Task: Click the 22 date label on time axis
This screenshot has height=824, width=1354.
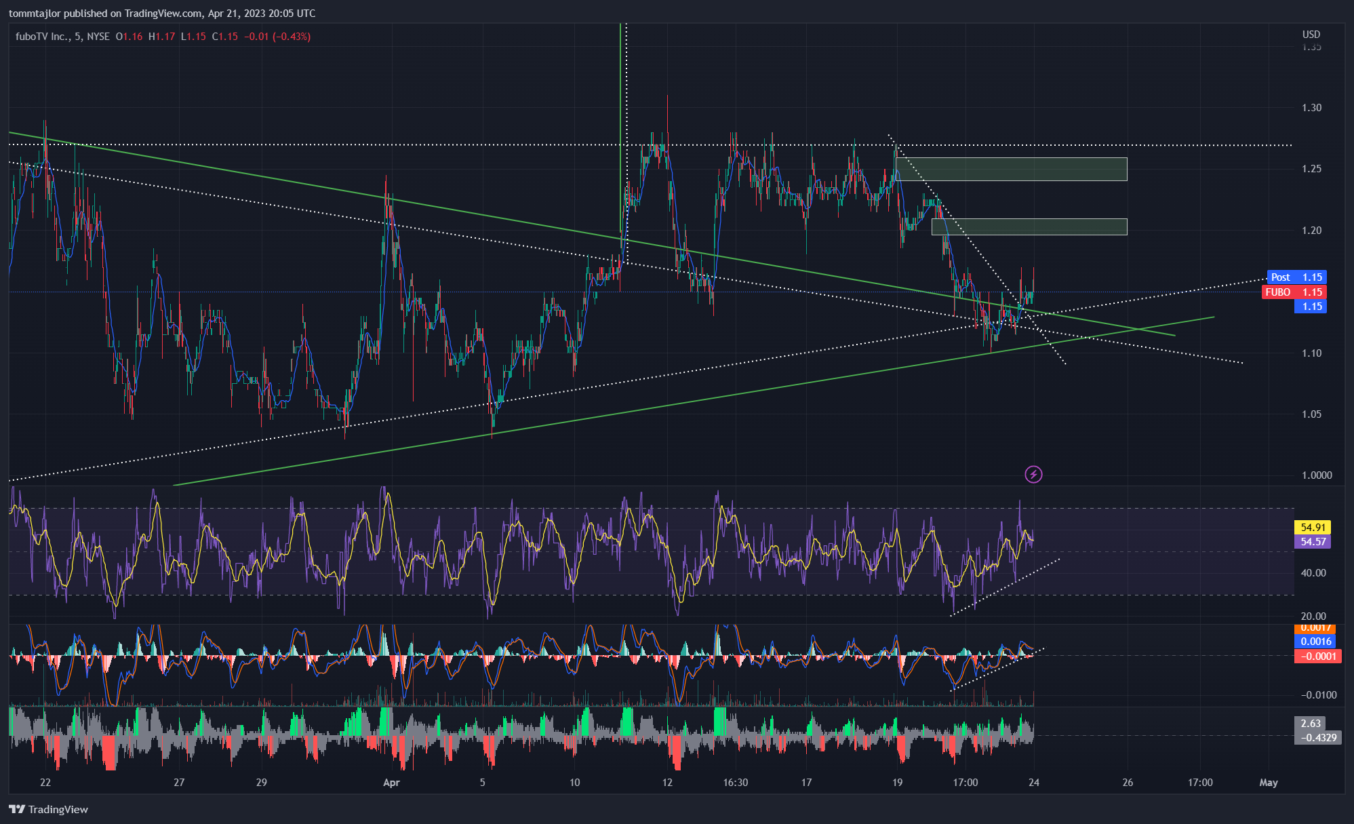Action: [45, 783]
